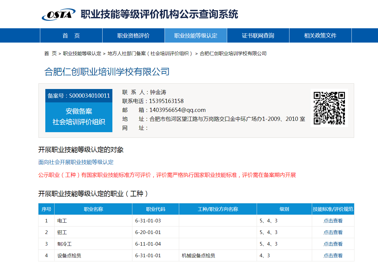Viewport: 378px width, 270px height.
Task: Click the 机械设备点检员 direction cell
Action: [218, 256]
